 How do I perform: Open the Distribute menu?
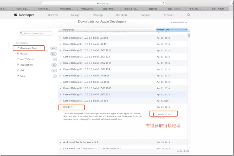point(122,15)
